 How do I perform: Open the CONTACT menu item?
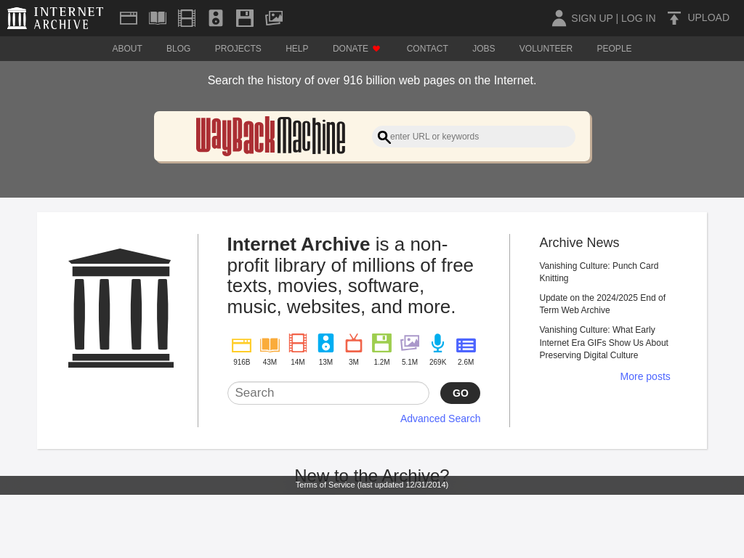pos(427,49)
